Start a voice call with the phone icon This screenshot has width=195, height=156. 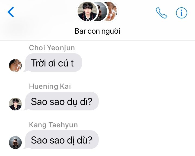point(161,13)
